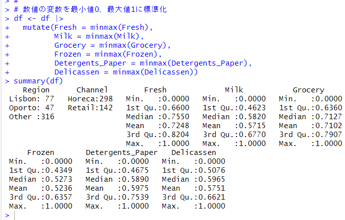This screenshot has width=345, height=220.
Task: Click the 'Grocery' column header in summary
Action: pos(309,90)
